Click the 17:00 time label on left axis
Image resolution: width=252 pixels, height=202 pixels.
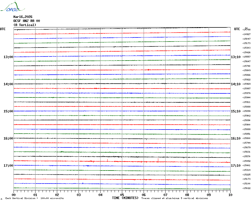click(x=8, y=165)
